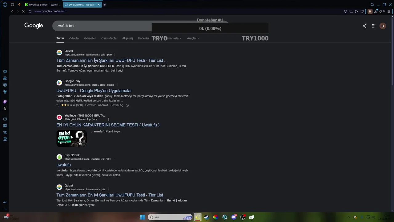394x222 pixels.
Task: Click the Windows Start button
Action: (143, 217)
